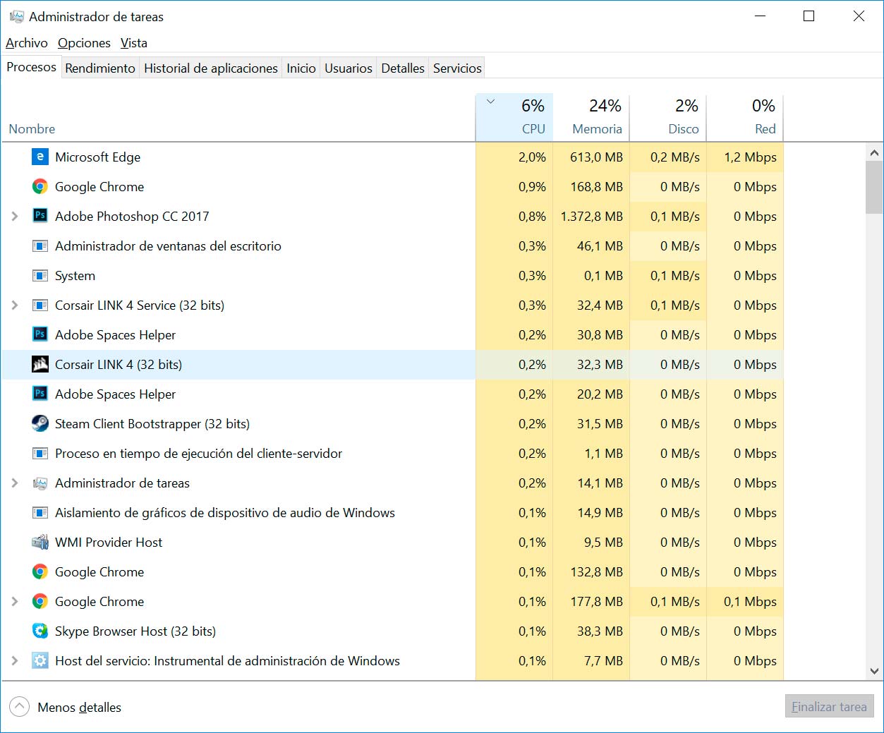Image resolution: width=884 pixels, height=733 pixels.
Task: Click the Steam Client Bootstrapper icon
Action: [40, 423]
